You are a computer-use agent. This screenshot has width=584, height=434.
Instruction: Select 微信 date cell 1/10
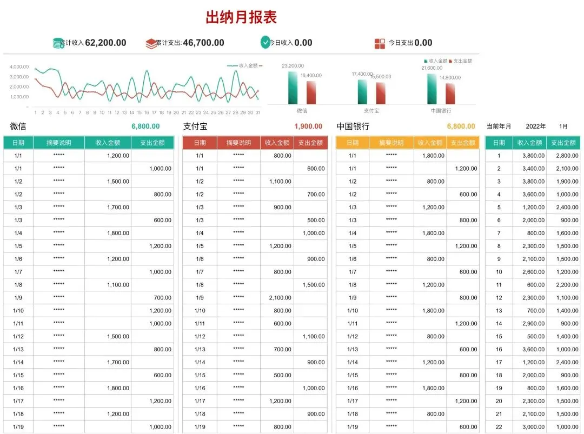point(18,310)
